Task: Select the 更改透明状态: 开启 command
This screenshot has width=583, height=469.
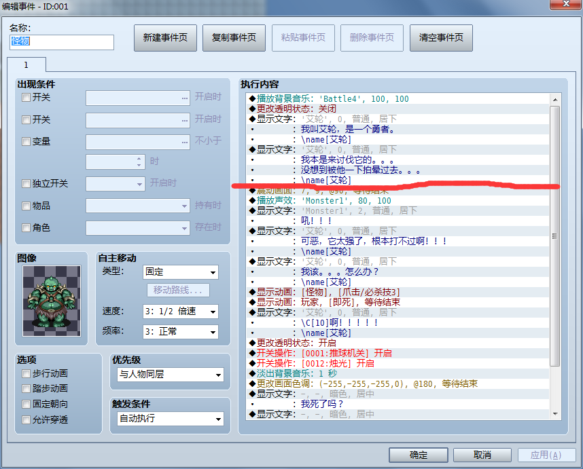Action: coord(398,343)
